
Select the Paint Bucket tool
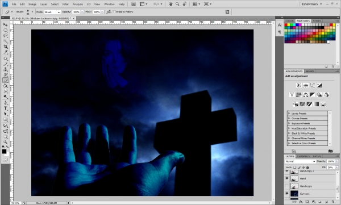click(5, 86)
